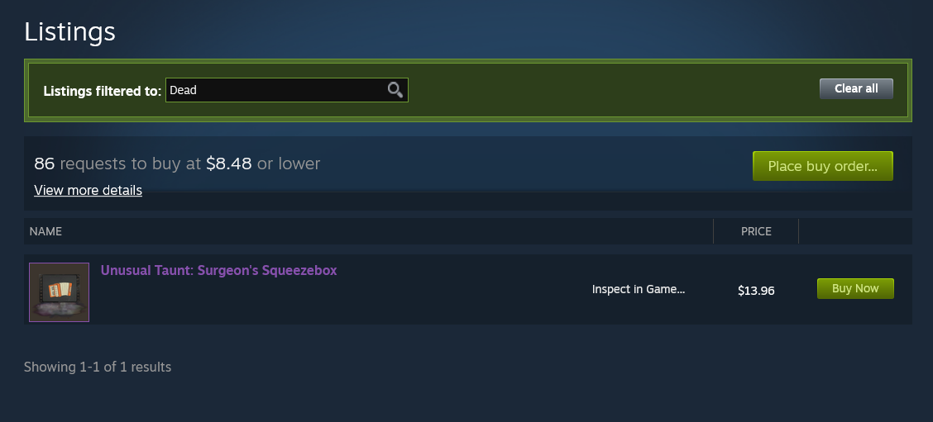
Task: Click the Clear all button
Action: tap(856, 88)
